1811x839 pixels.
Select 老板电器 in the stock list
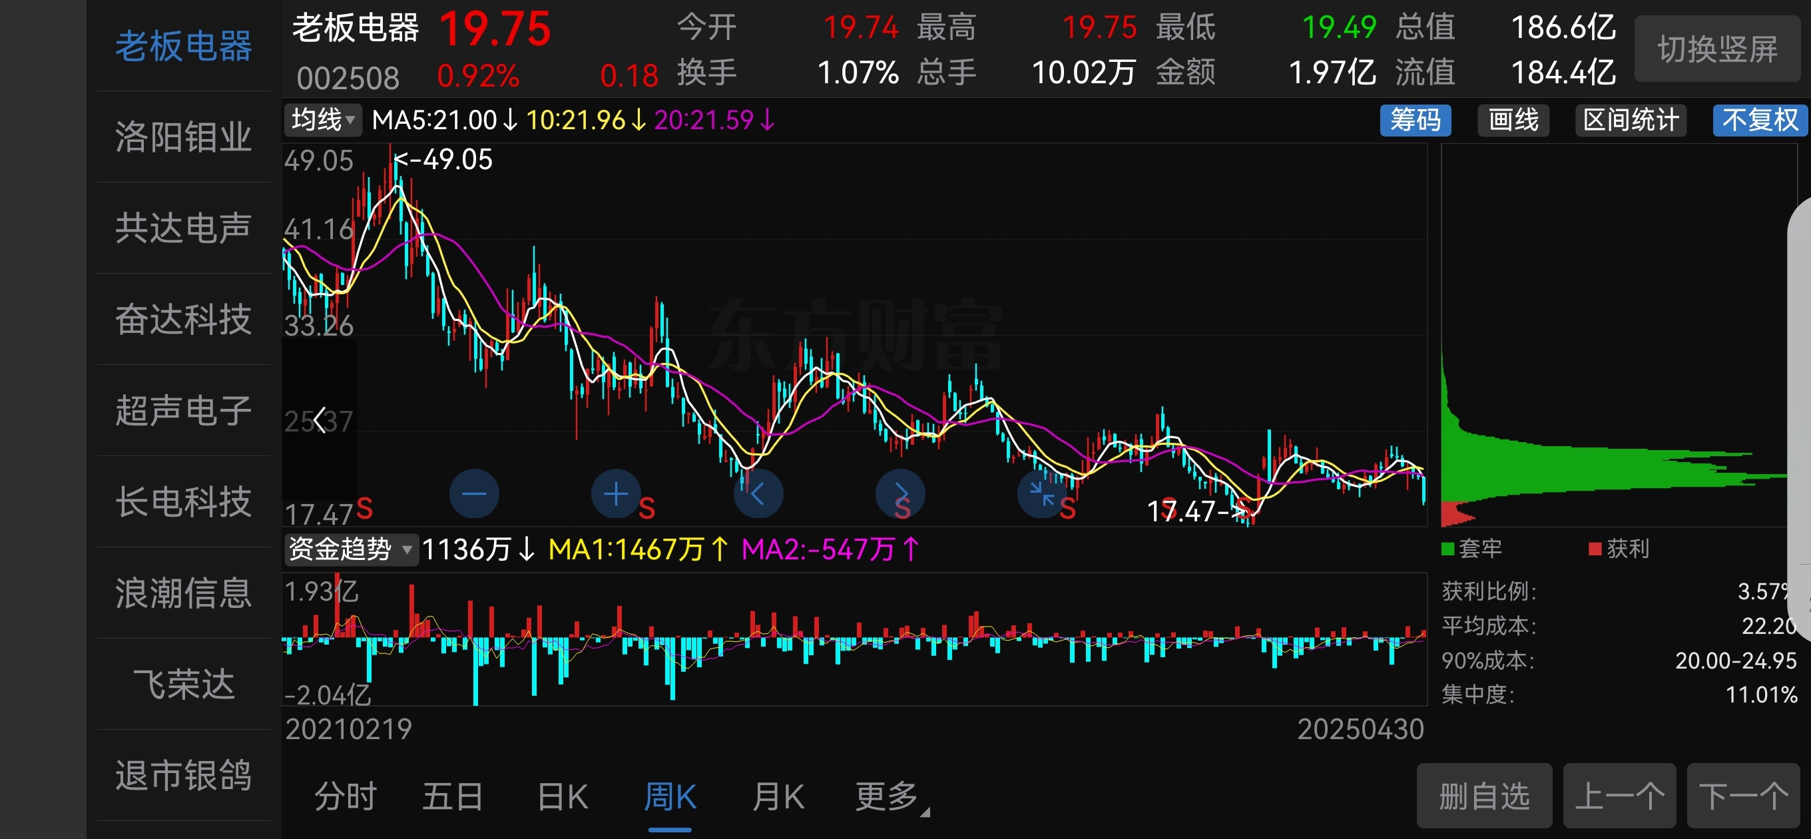tap(184, 47)
